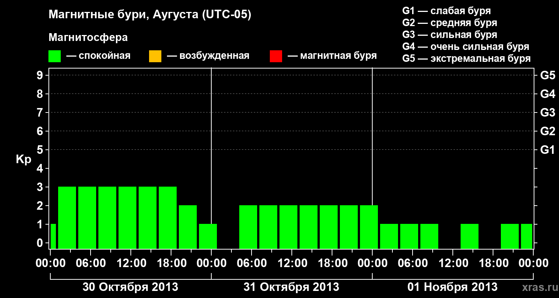Image resolution: width=559 pixels, height=298 pixels.
Task: Click the '— магнитная буря' legend label
Action: [x=332, y=56]
